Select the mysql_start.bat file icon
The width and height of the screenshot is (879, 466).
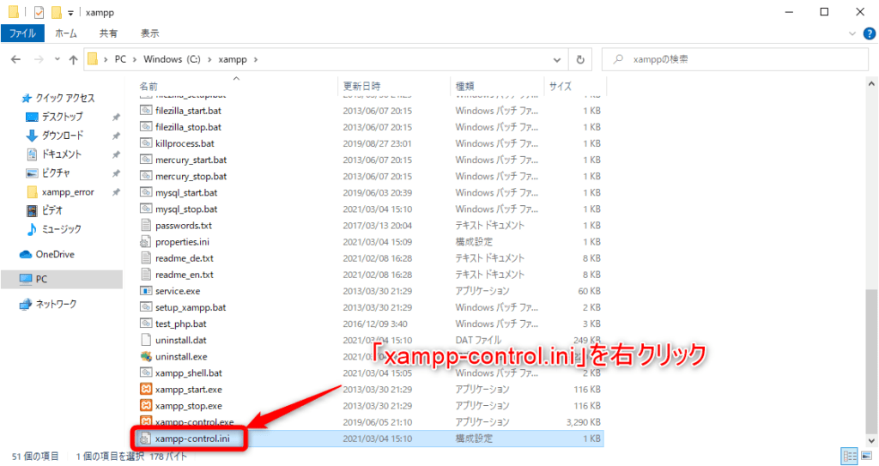pyautogui.click(x=146, y=192)
